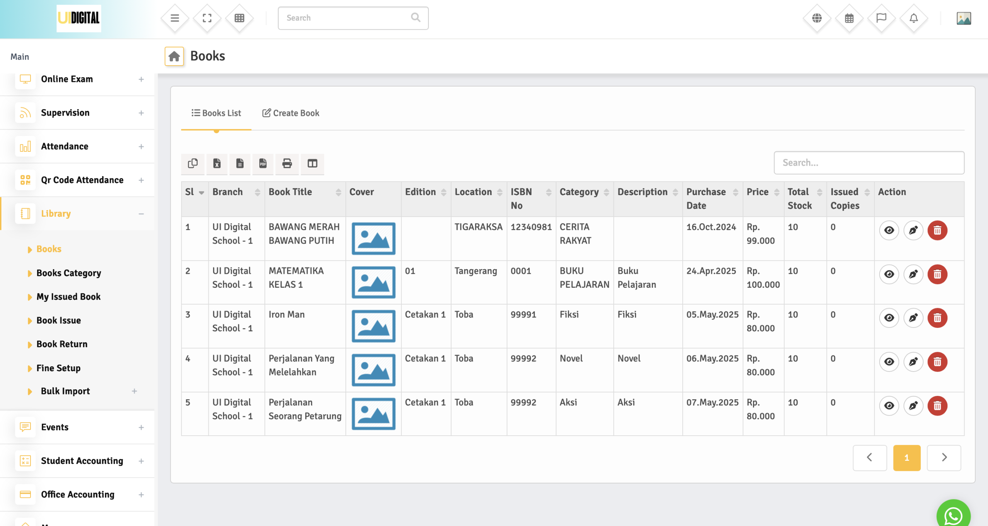Viewport: 988px width, 526px height.
Task: Open the Book Issue link
Action: click(59, 321)
